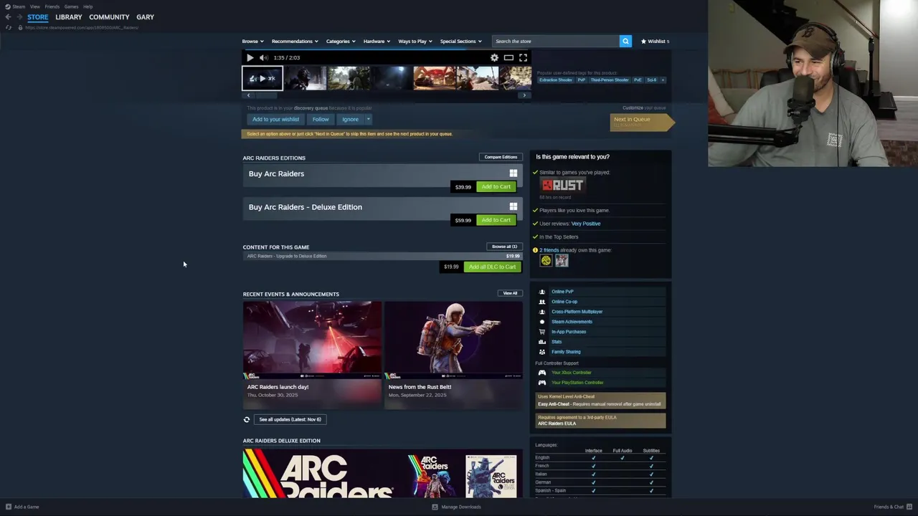Open ARC Raiders launch day announcement thumbnail
Viewport: 918px width, 516px height.
click(312, 340)
